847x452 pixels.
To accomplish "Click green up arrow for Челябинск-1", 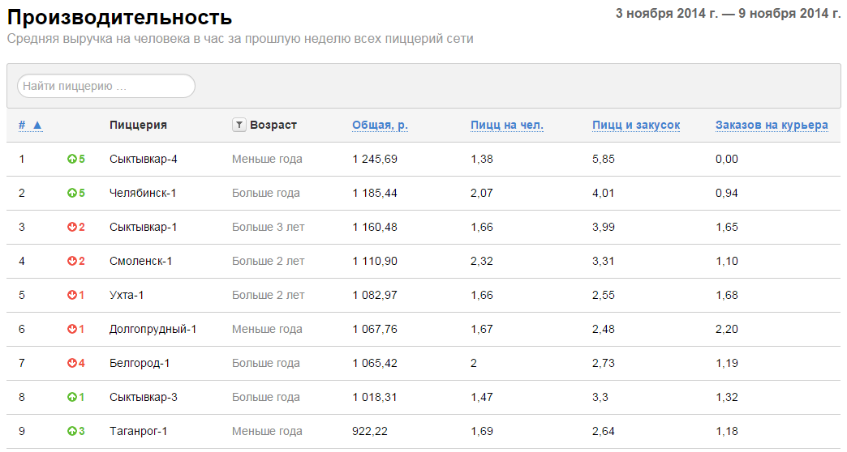I will (x=72, y=193).
